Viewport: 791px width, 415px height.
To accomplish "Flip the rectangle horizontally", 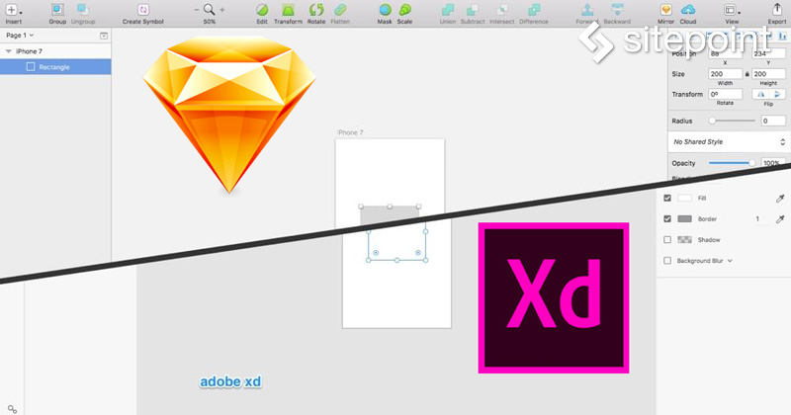I will coord(760,94).
